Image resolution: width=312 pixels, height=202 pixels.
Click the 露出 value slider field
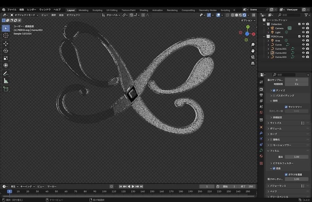point(296,157)
